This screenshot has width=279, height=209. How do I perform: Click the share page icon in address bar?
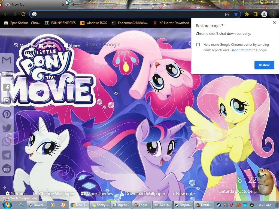[x=227, y=14]
